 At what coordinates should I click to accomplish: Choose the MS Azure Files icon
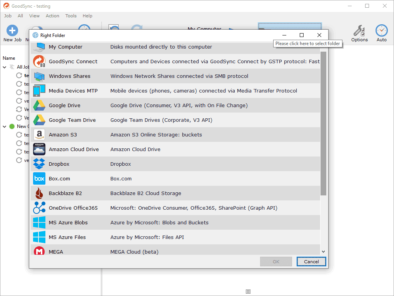point(39,237)
